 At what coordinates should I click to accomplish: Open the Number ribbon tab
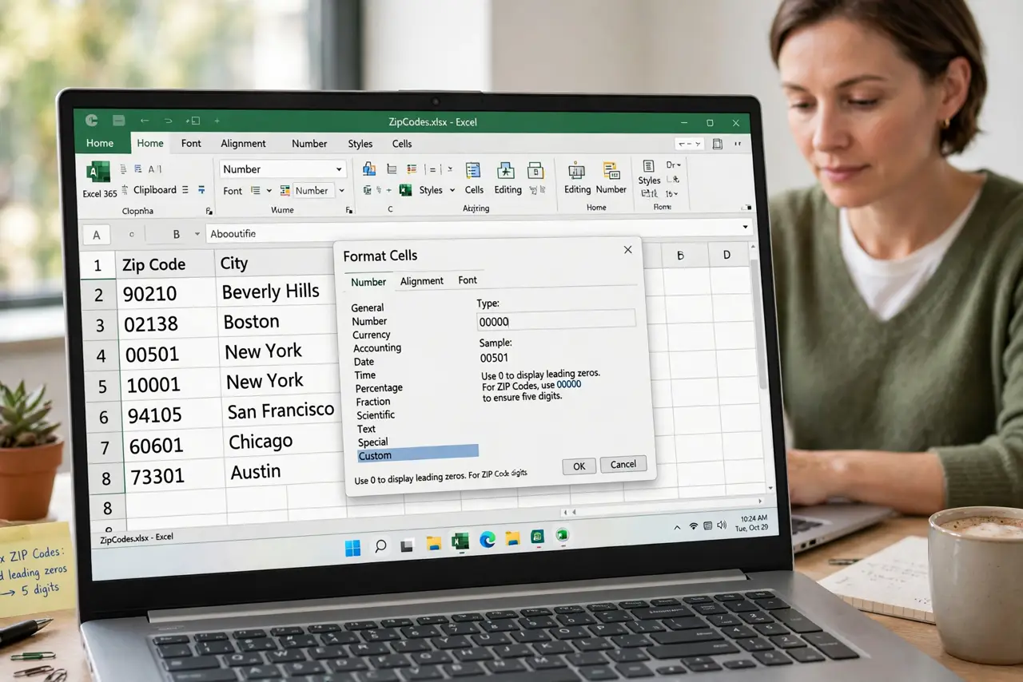tap(309, 144)
